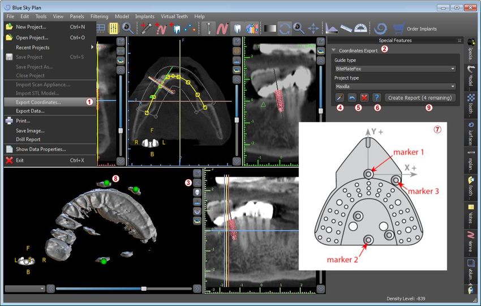Click the blue dotted points toolbar icon
This screenshot has height=306, width=481.
point(190,28)
